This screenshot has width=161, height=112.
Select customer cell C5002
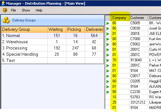pyautogui.click(x=139, y=44)
